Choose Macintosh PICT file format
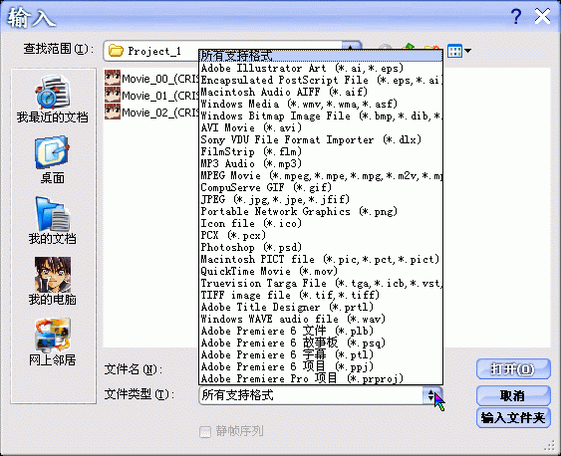The width and height of the screenshot is (561, 456). pos(321,259)
